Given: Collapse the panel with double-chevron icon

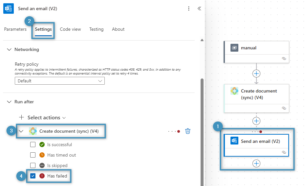Looking at the screenshot, I should tap(199, 8).
